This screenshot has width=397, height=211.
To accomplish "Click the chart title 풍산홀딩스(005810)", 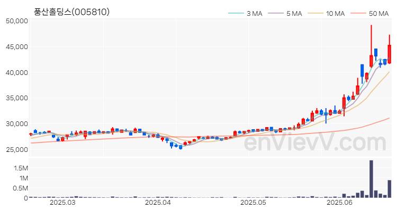I will pyautogui.click(x=71, y=12).
